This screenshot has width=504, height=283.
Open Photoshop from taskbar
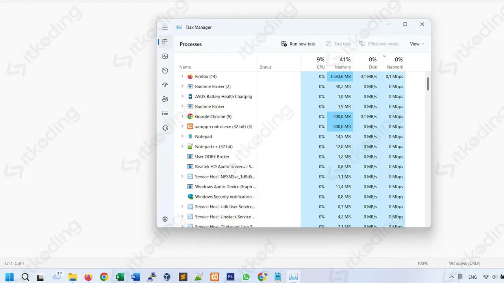[x=230, y=277]
